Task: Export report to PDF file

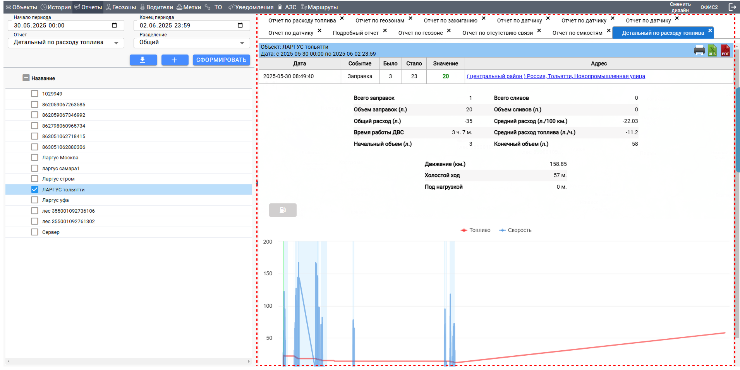Action: coord(725,51)
